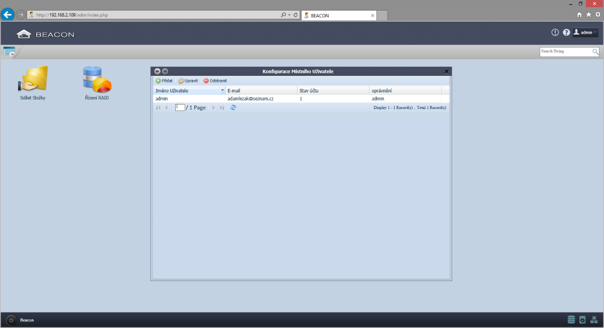
Task: Open the Jméno Uživatele column dropdown arrow
Action: 222,90
